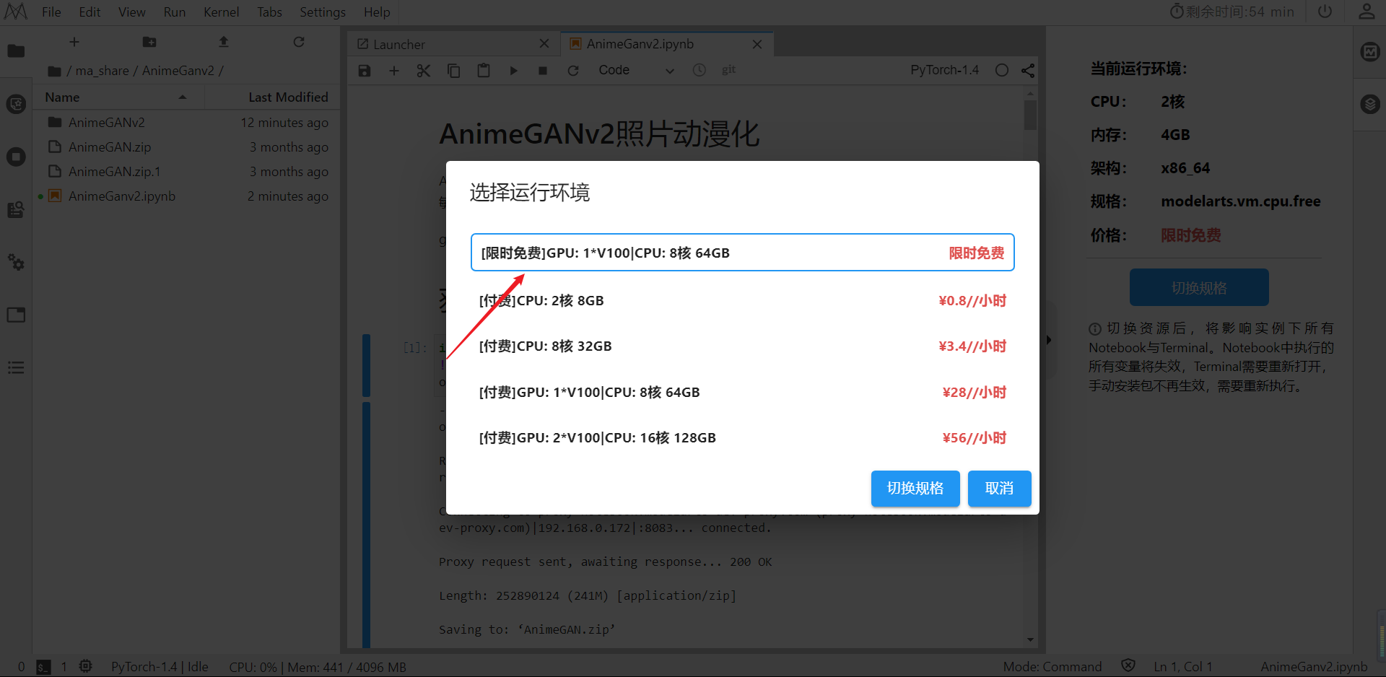1386x677 pixels.
Task: Select the paid GPU 2*V100 16核 128GB option
Action: pos(742,437)
